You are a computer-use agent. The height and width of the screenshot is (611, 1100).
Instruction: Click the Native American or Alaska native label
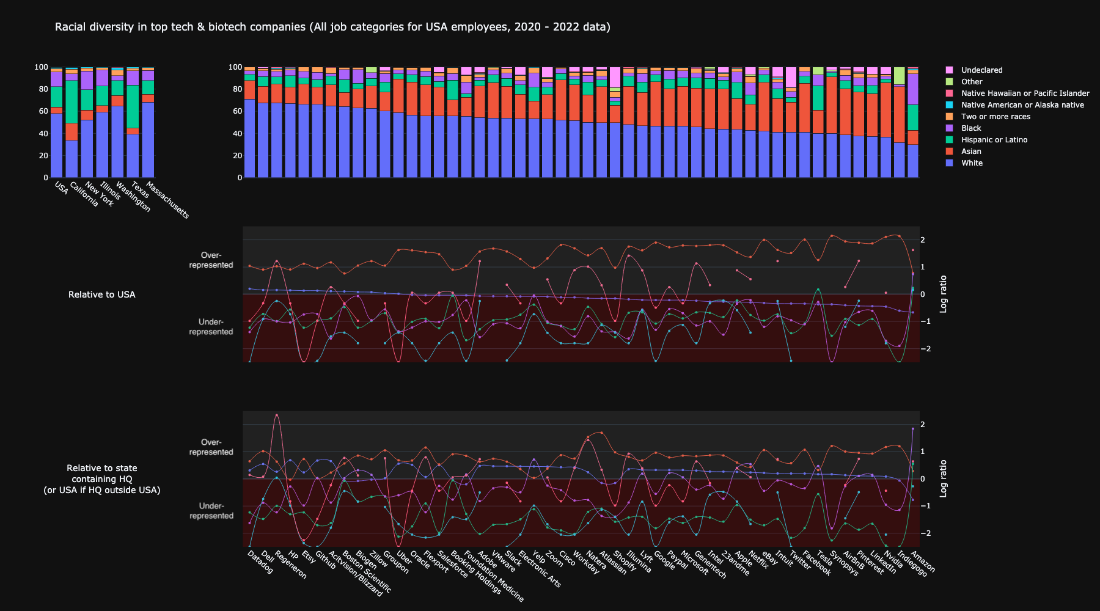[1022, 105]
